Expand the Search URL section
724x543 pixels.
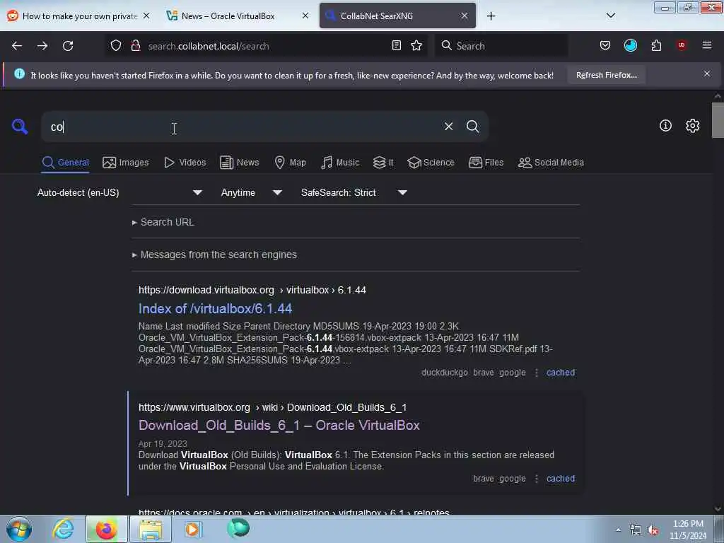[163, 222]
